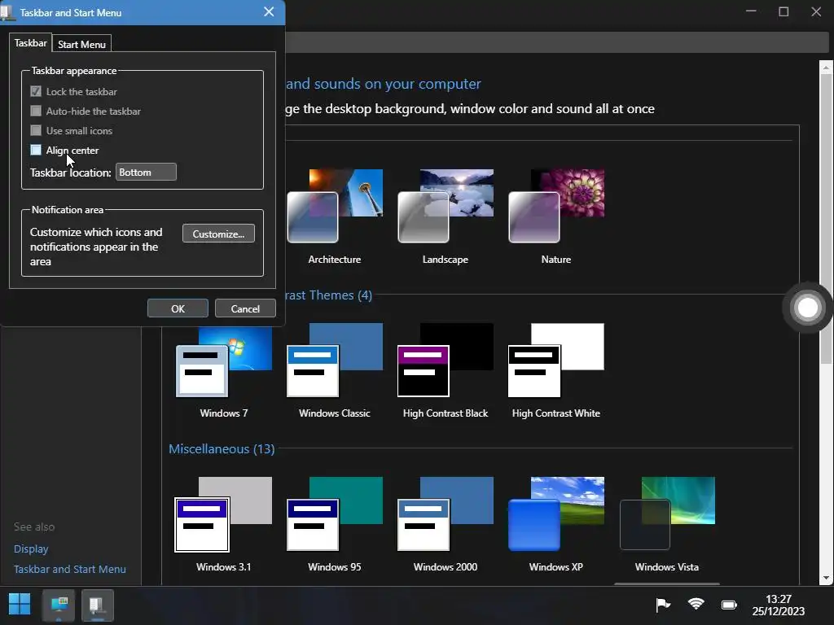Maximize the Personalization window
Screen dimensions: 834x625
(784, 11)
